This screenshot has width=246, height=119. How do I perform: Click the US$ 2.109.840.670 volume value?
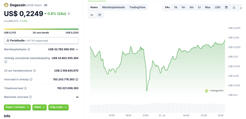point(66,71)
